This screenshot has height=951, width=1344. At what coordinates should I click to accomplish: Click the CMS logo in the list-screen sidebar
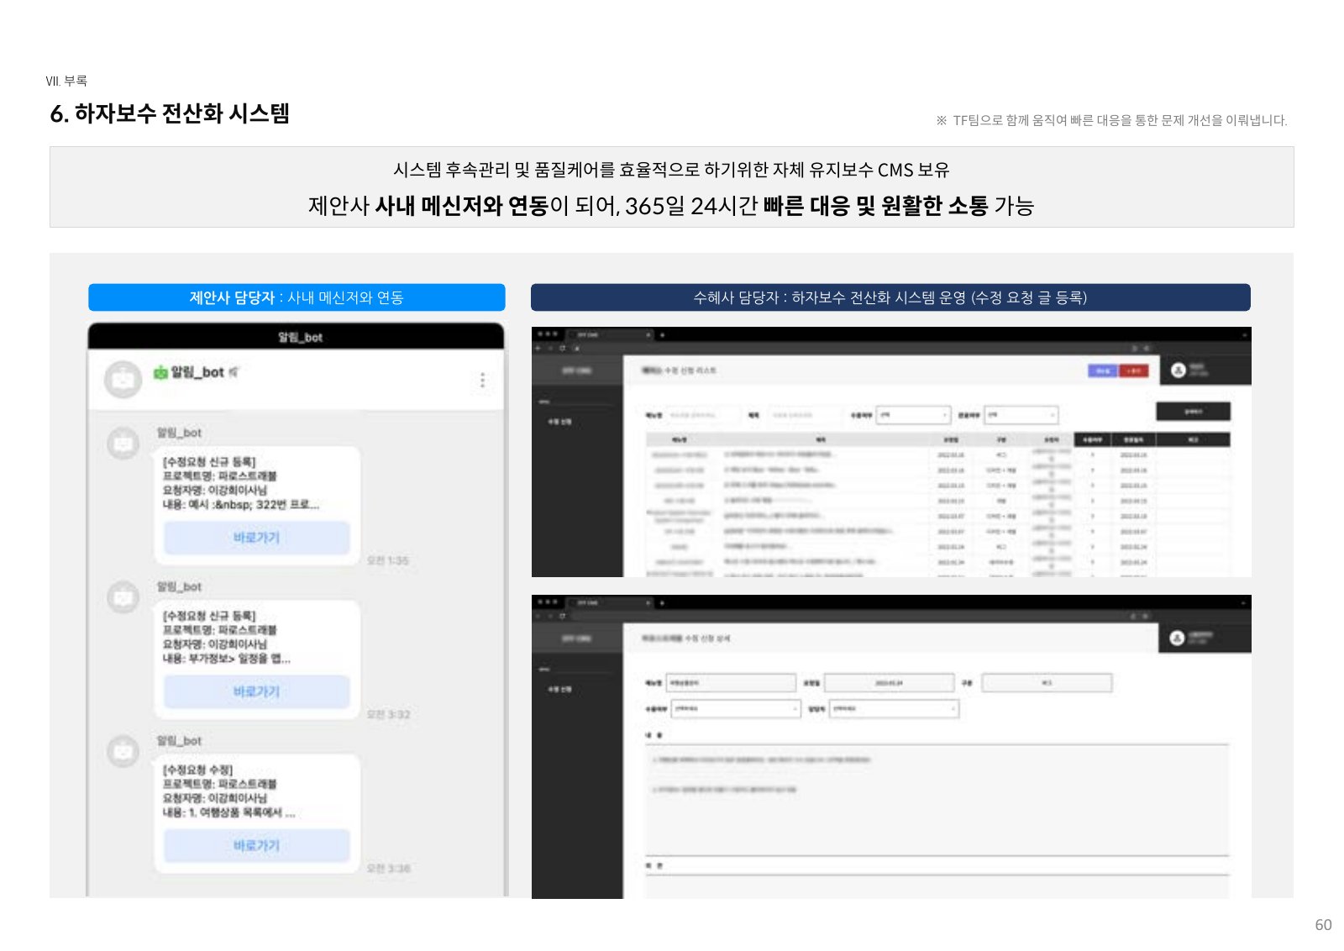pos(576,370)
